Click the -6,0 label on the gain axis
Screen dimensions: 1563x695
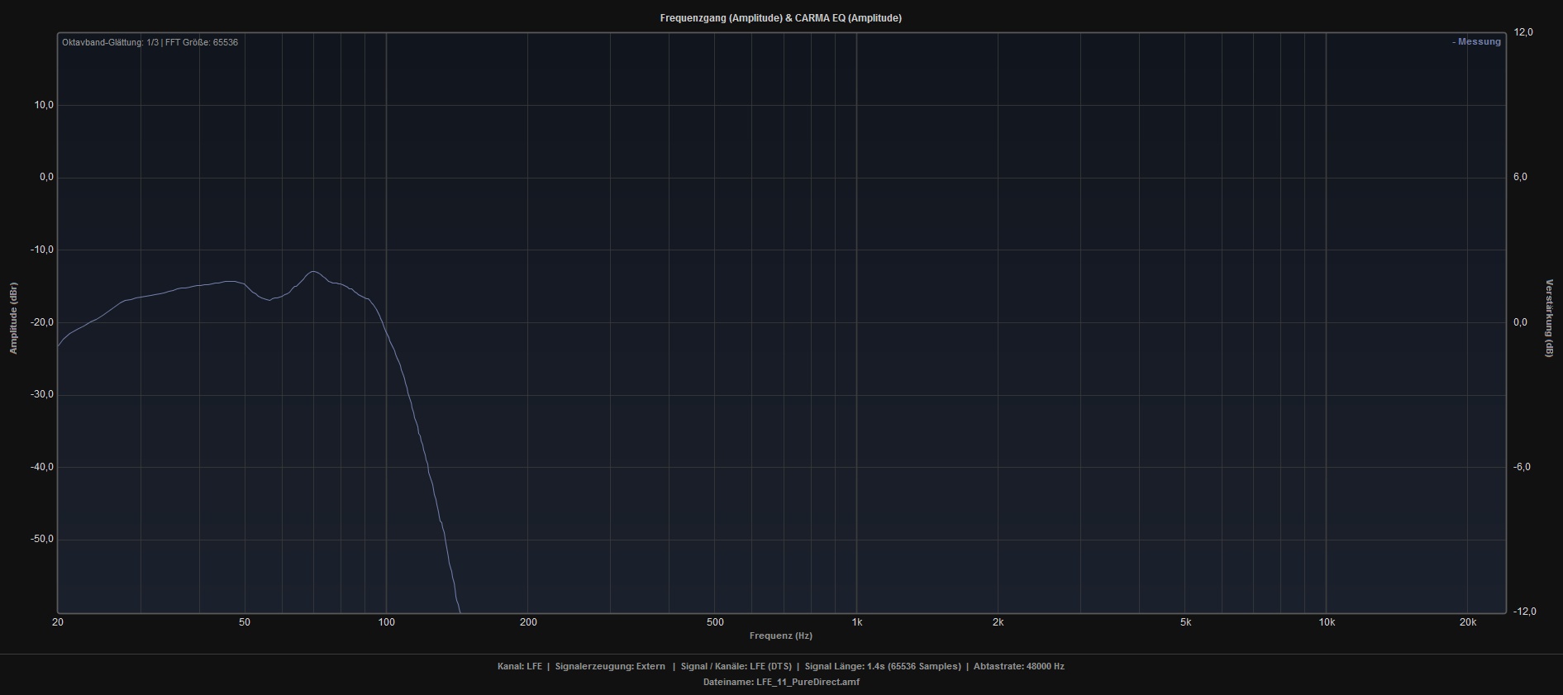(1522, 467)
